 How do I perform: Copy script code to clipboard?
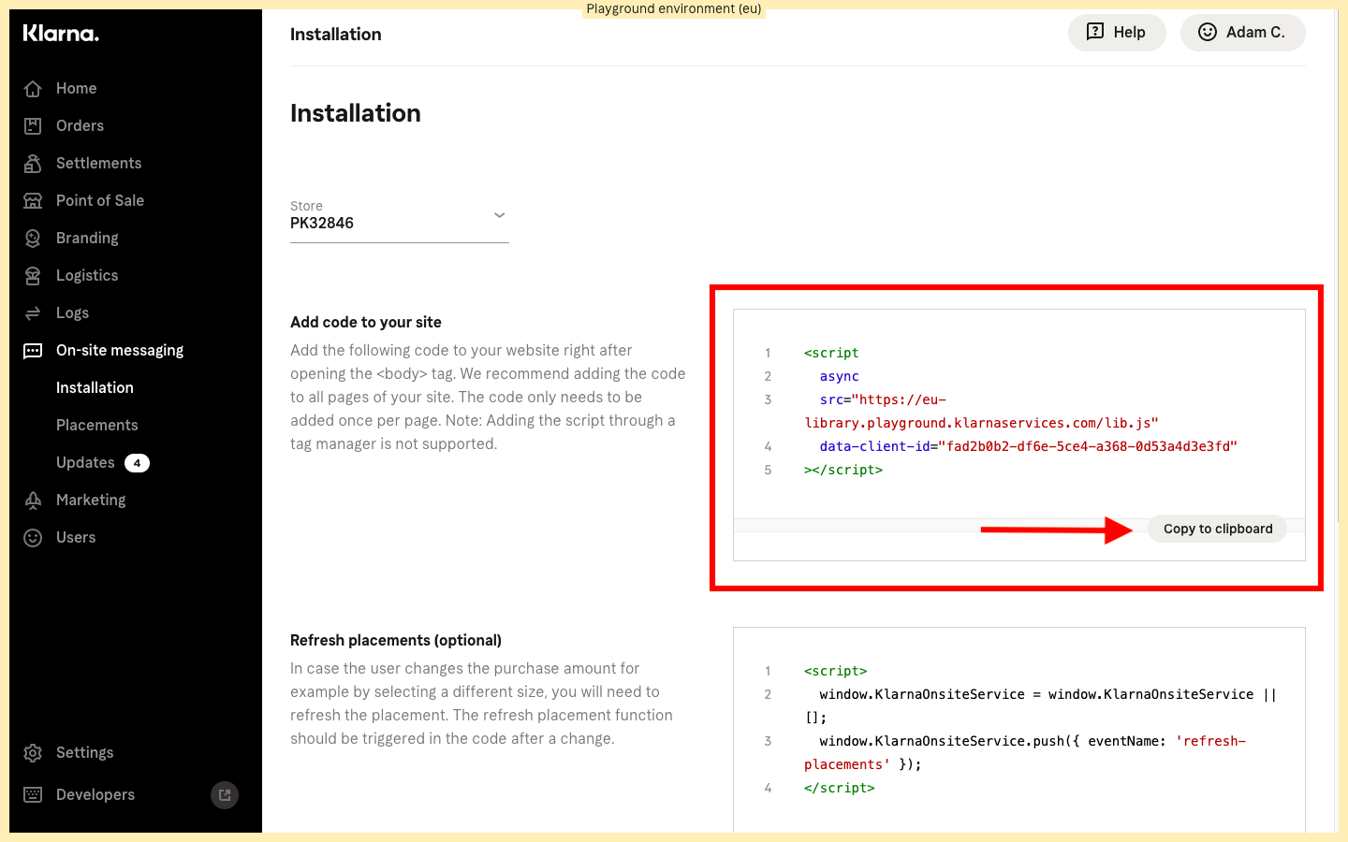[x=1218, y=529]
